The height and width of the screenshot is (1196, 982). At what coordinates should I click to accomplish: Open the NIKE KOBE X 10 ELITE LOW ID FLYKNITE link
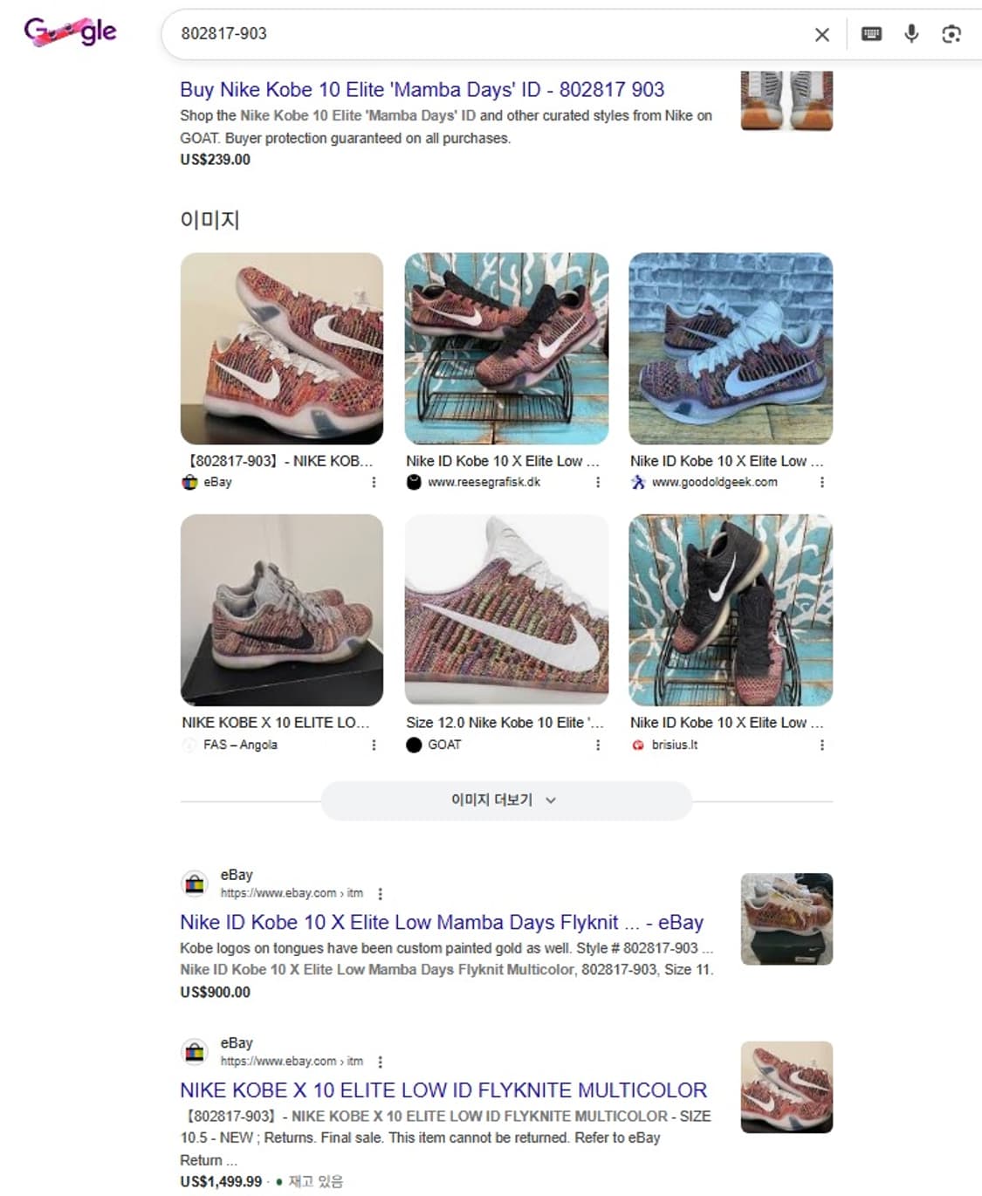tap(443, 1090)
